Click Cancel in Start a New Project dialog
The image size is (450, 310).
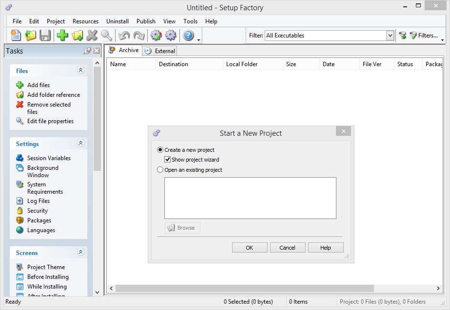(x=287, y=248)
